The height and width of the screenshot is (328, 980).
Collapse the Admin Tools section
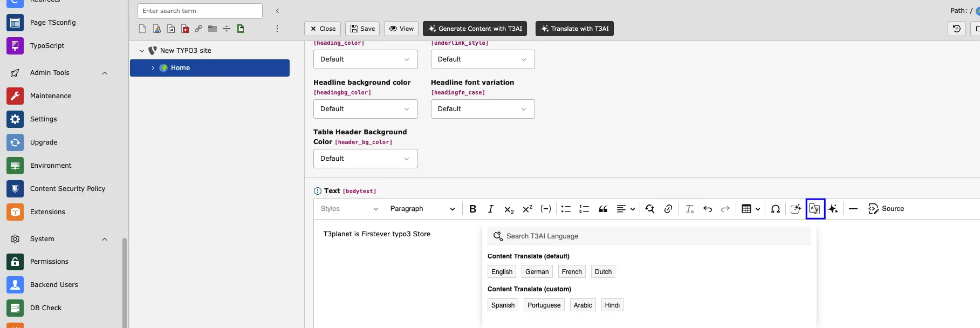pos(105,73)
